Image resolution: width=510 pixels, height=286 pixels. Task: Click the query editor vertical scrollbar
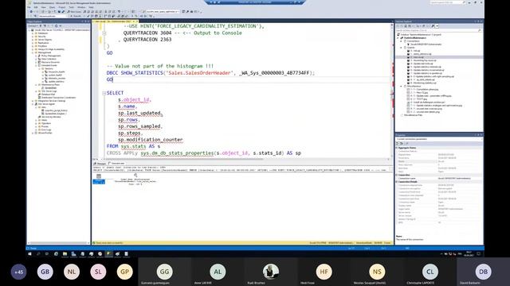click(392, 91)
